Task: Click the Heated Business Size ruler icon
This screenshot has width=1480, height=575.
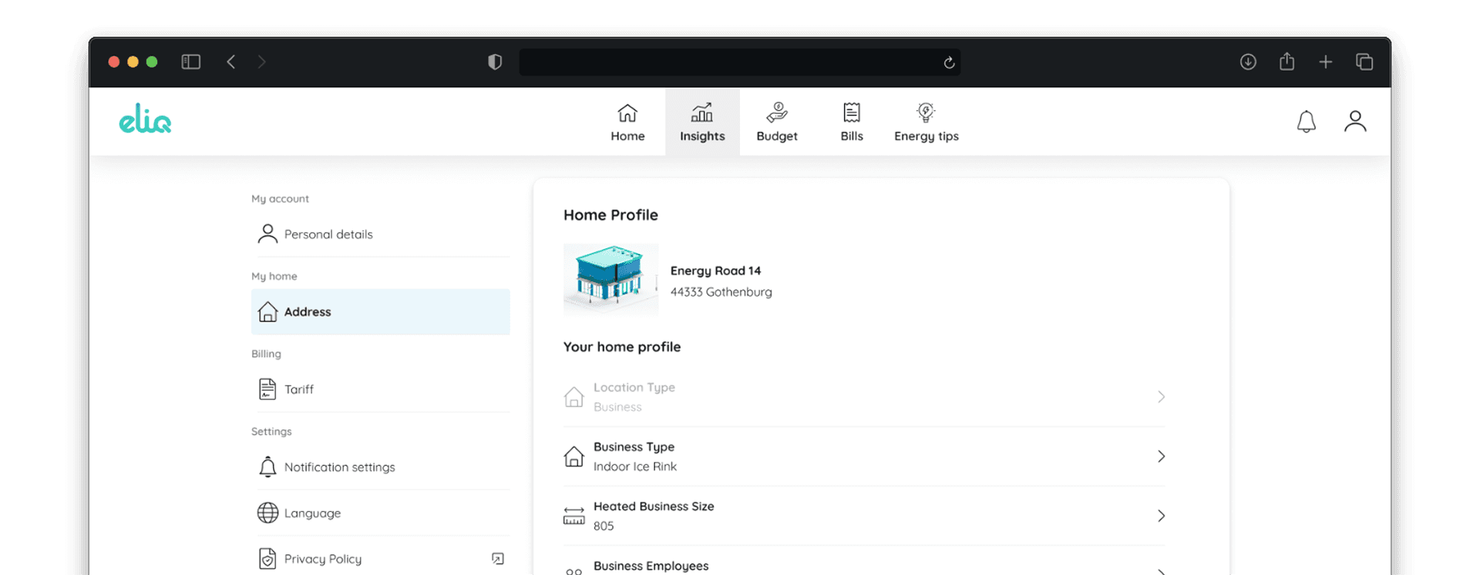Action: 573,516
